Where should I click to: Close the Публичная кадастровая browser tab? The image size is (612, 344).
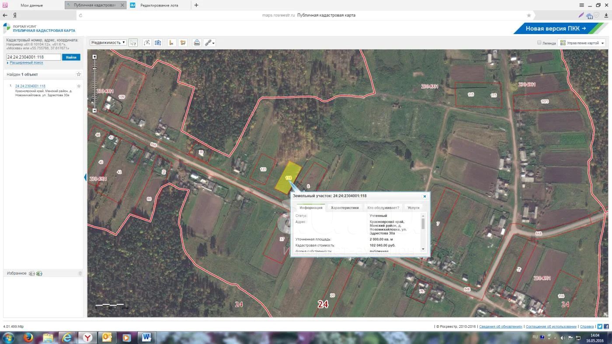(122, 5)
